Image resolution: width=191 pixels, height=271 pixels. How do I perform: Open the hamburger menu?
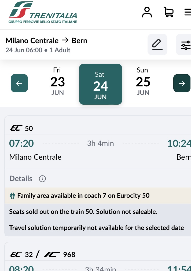(x=188, y=12)
